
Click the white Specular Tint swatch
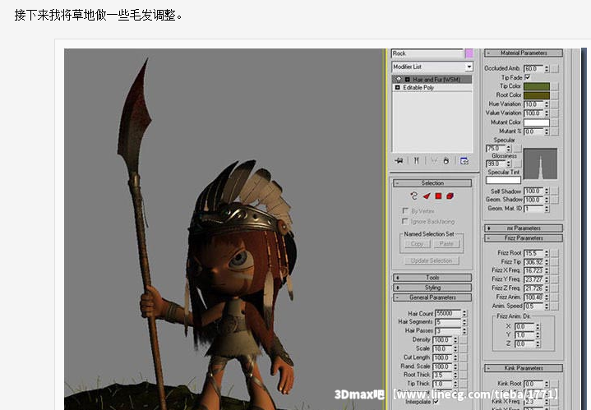click(x=503, y=180)
